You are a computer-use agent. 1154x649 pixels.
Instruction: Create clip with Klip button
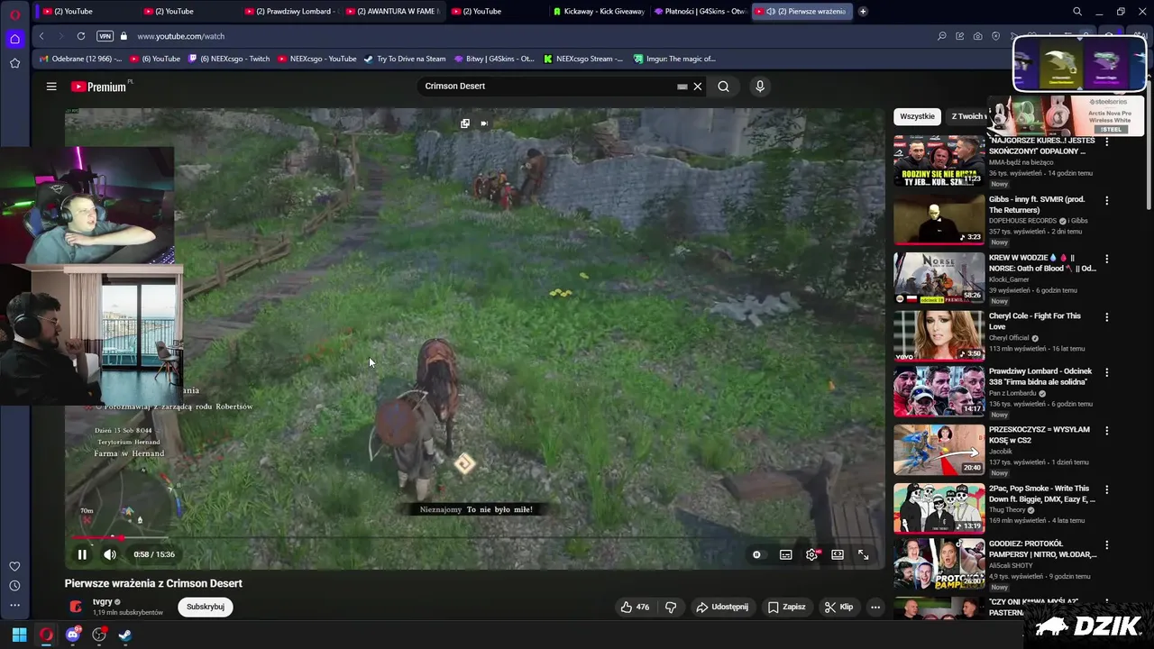(x=838, y=607)
